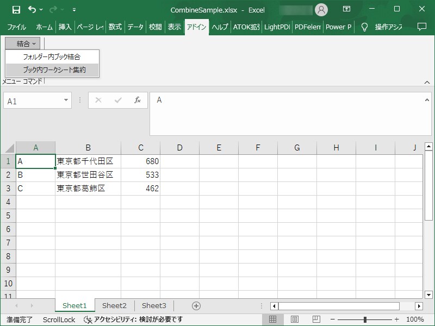Switch to the Sheet3 worksheet tab
Image resolution: width=435 pixels, height=326 pixels.
click(154, 305)
